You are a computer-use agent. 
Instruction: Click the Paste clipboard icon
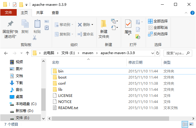[37, 24]
